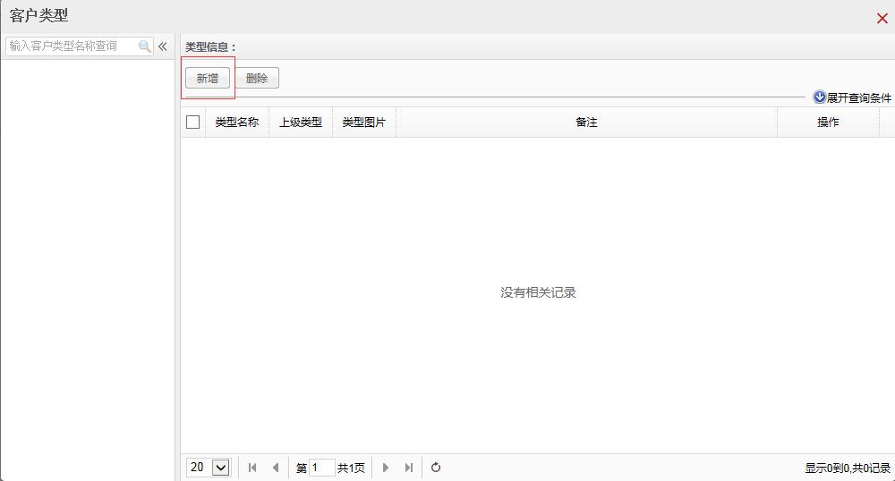Viewport: 895px width, 481px height.
Task: Click the 删除 button
Action: click(x=257, y=79)
